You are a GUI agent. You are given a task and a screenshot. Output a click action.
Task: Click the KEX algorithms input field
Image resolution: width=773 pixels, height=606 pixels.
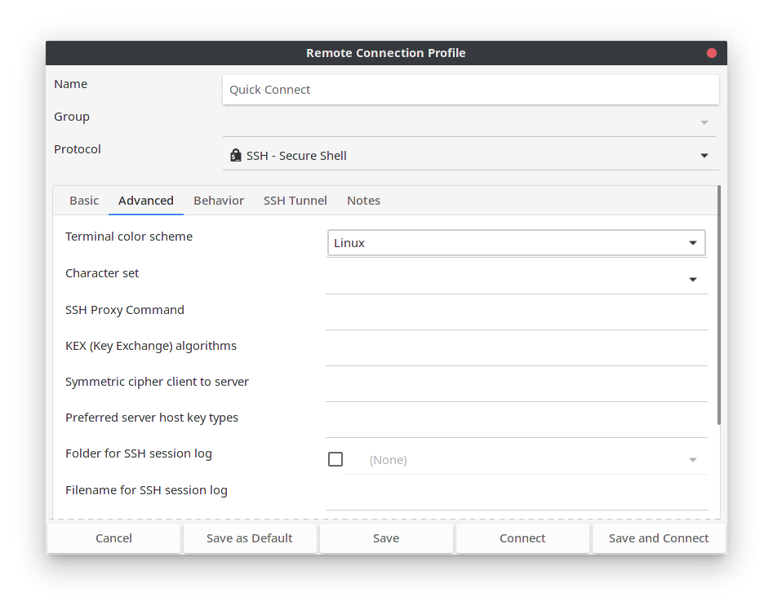516,351
